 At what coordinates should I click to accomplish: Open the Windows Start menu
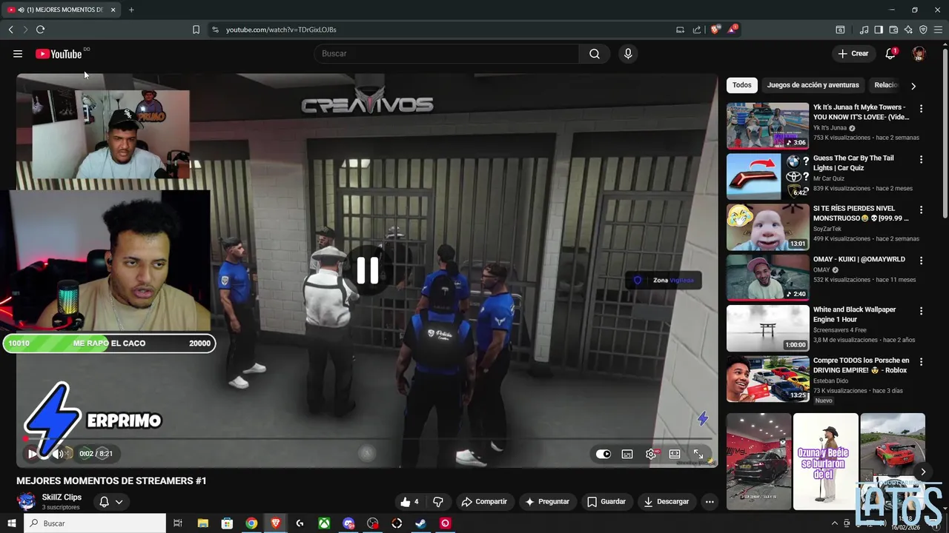[x=12, y=523]
